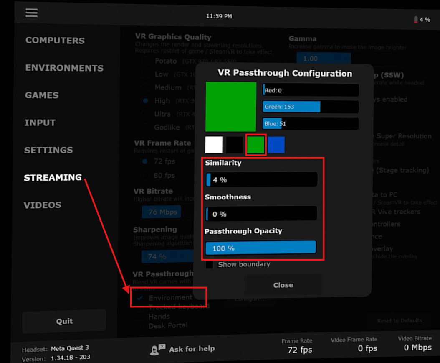Adjust the Sharpening slider
The height and width of the screenshot is (363, 440).
click(167, 257)
